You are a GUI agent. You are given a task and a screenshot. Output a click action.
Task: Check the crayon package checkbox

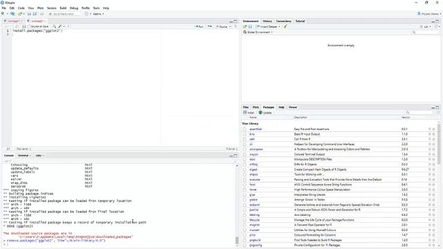(244, 154)
